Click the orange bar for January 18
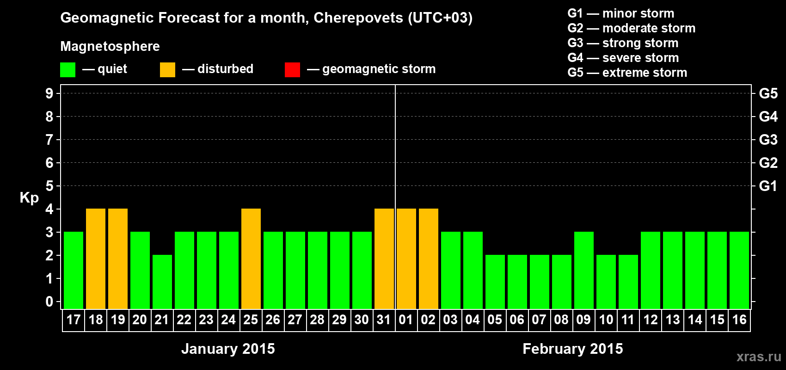Screen dimensions: 786x370 pyautogui.click(x=96, y=259)
